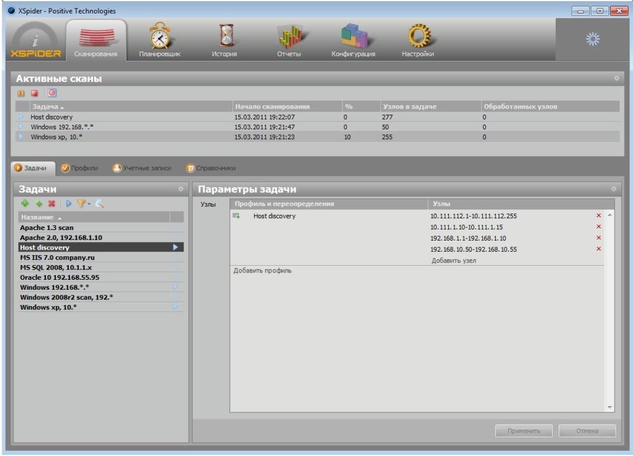The image size is (633, 456).
Task: Open the История hourglass icon
Action: [226, 35]
